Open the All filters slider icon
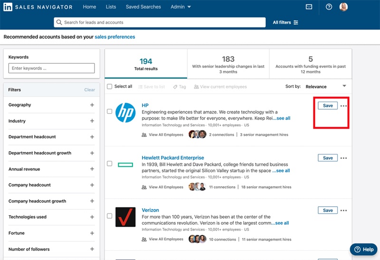The height and width of the screenshot is (260, 380). point(295,22)
